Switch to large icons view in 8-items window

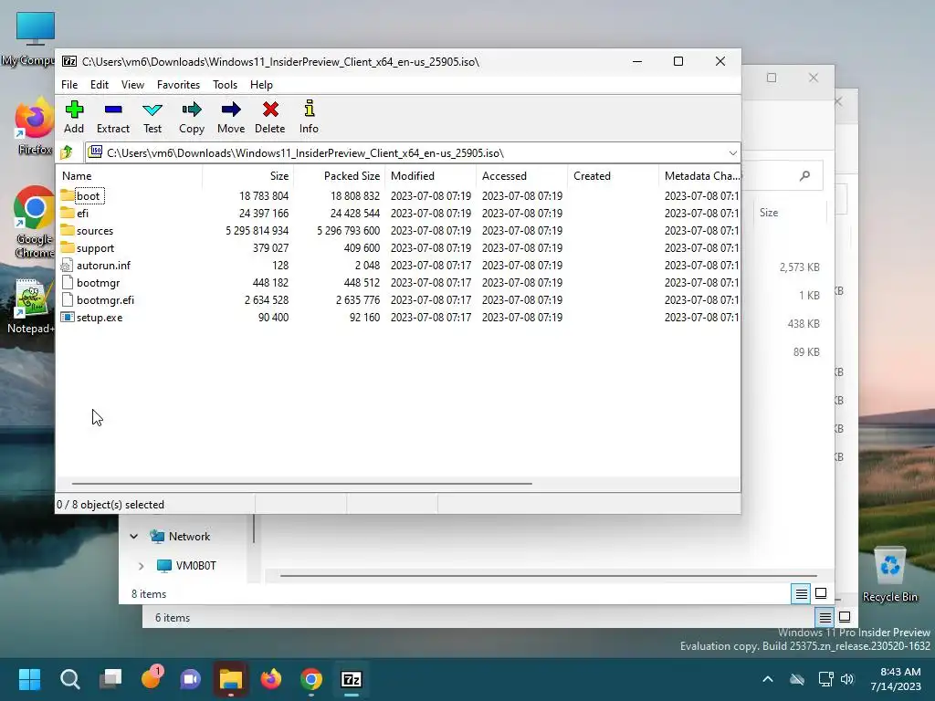coord(821,593)
